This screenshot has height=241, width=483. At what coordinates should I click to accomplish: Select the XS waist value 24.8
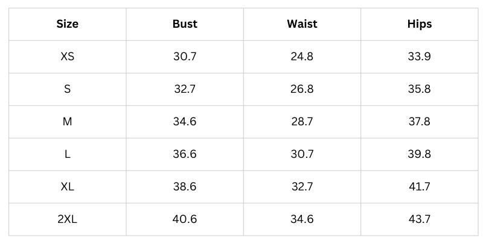[x=302, y=57]
